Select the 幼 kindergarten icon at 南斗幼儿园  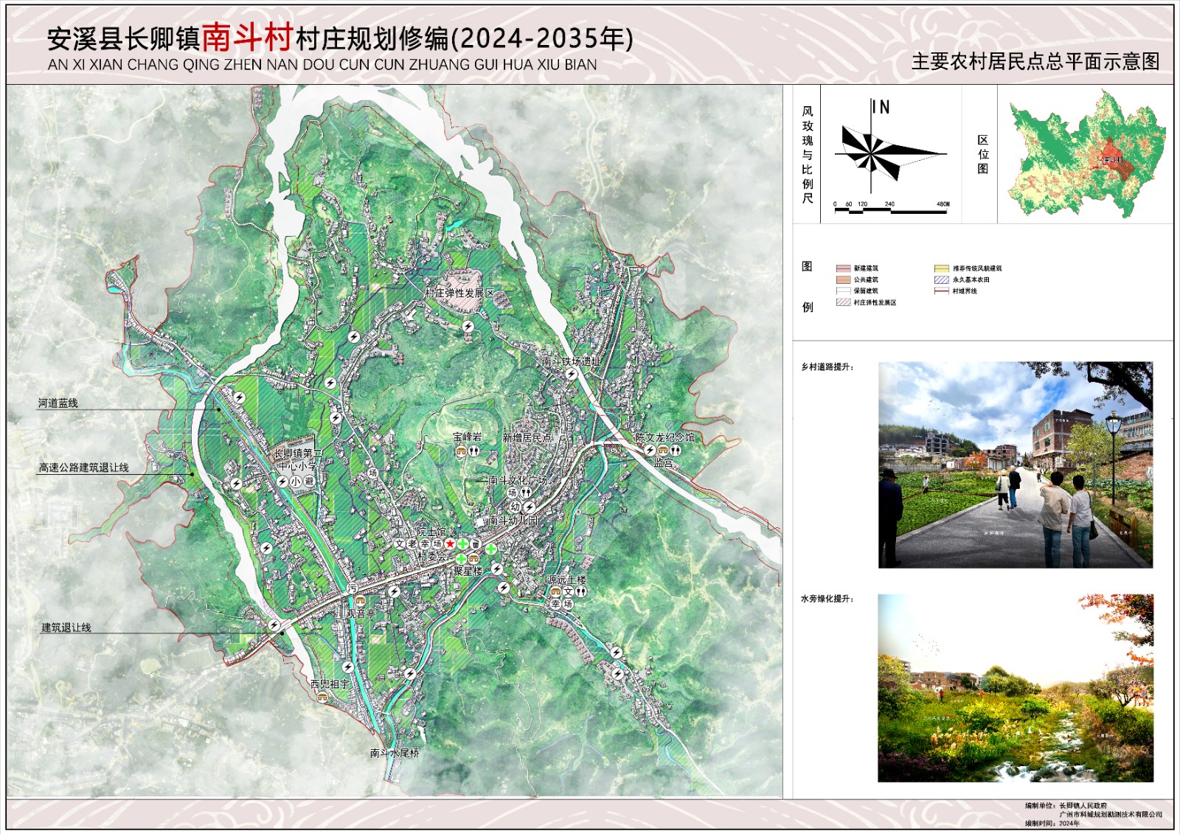click(x=516, y=507)
